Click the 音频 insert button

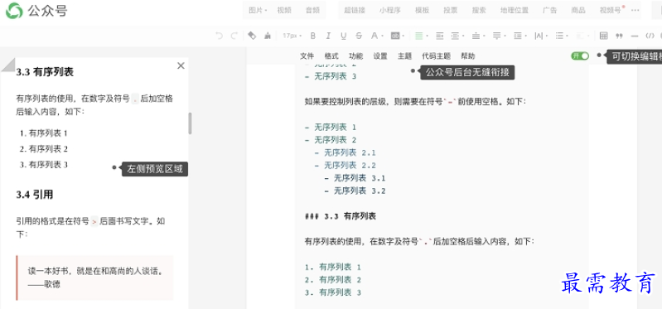312,11
